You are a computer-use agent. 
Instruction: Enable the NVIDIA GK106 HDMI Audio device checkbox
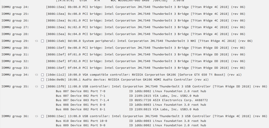point(43,80)
